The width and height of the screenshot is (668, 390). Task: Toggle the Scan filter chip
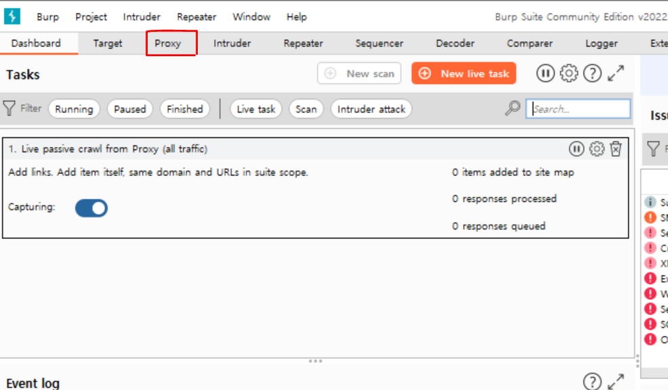(306, 109)
